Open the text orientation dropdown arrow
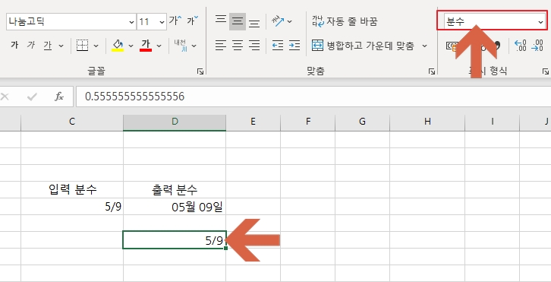The width and height of the screenshot is (551, 282). click(290, 22)
